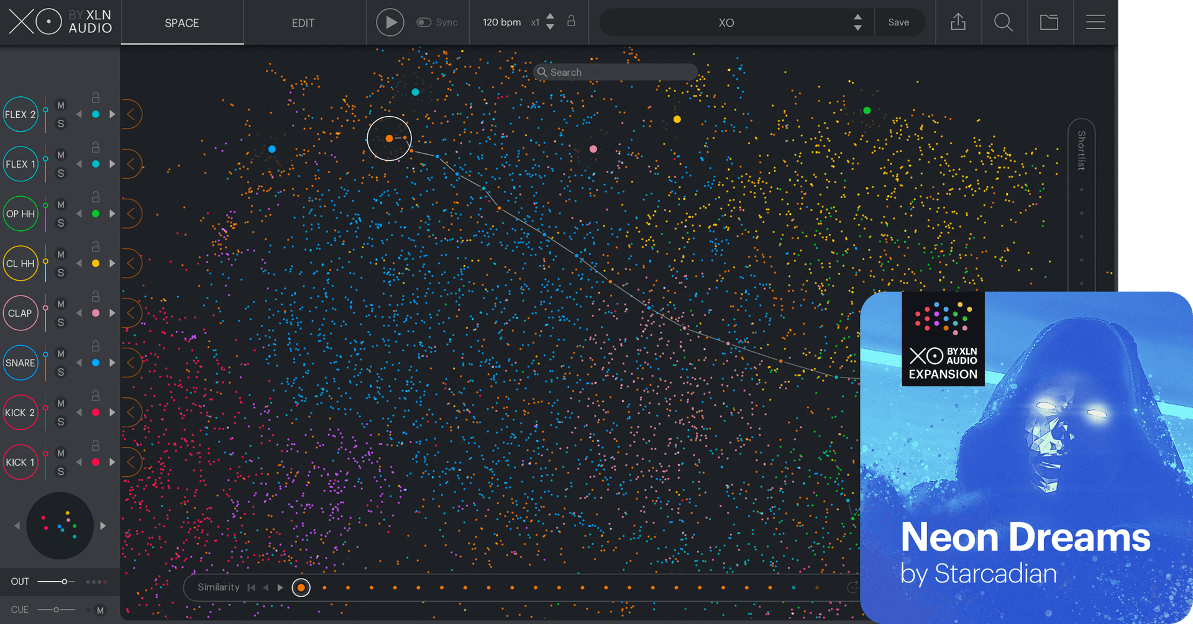Open the export icon

click(958, 22)
